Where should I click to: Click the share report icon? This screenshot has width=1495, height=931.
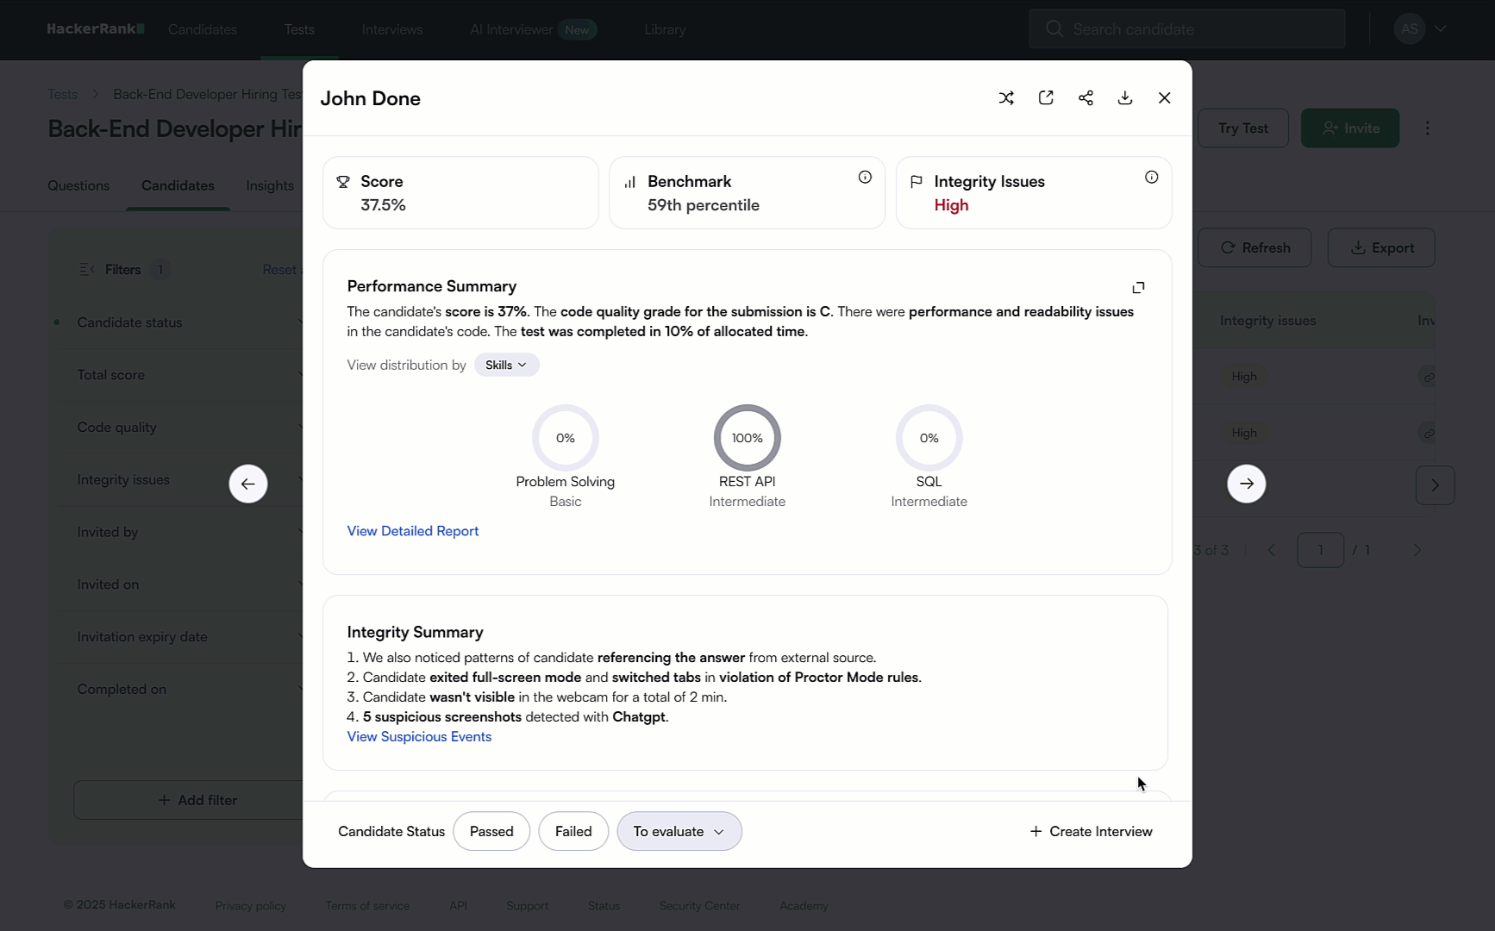(1085, 97)
